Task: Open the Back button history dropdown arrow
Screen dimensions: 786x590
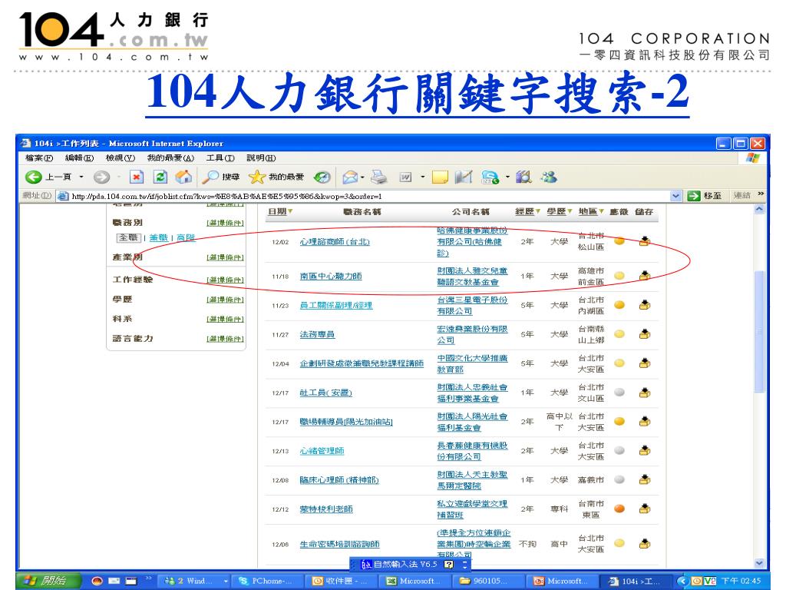Action: click(81, 177)
